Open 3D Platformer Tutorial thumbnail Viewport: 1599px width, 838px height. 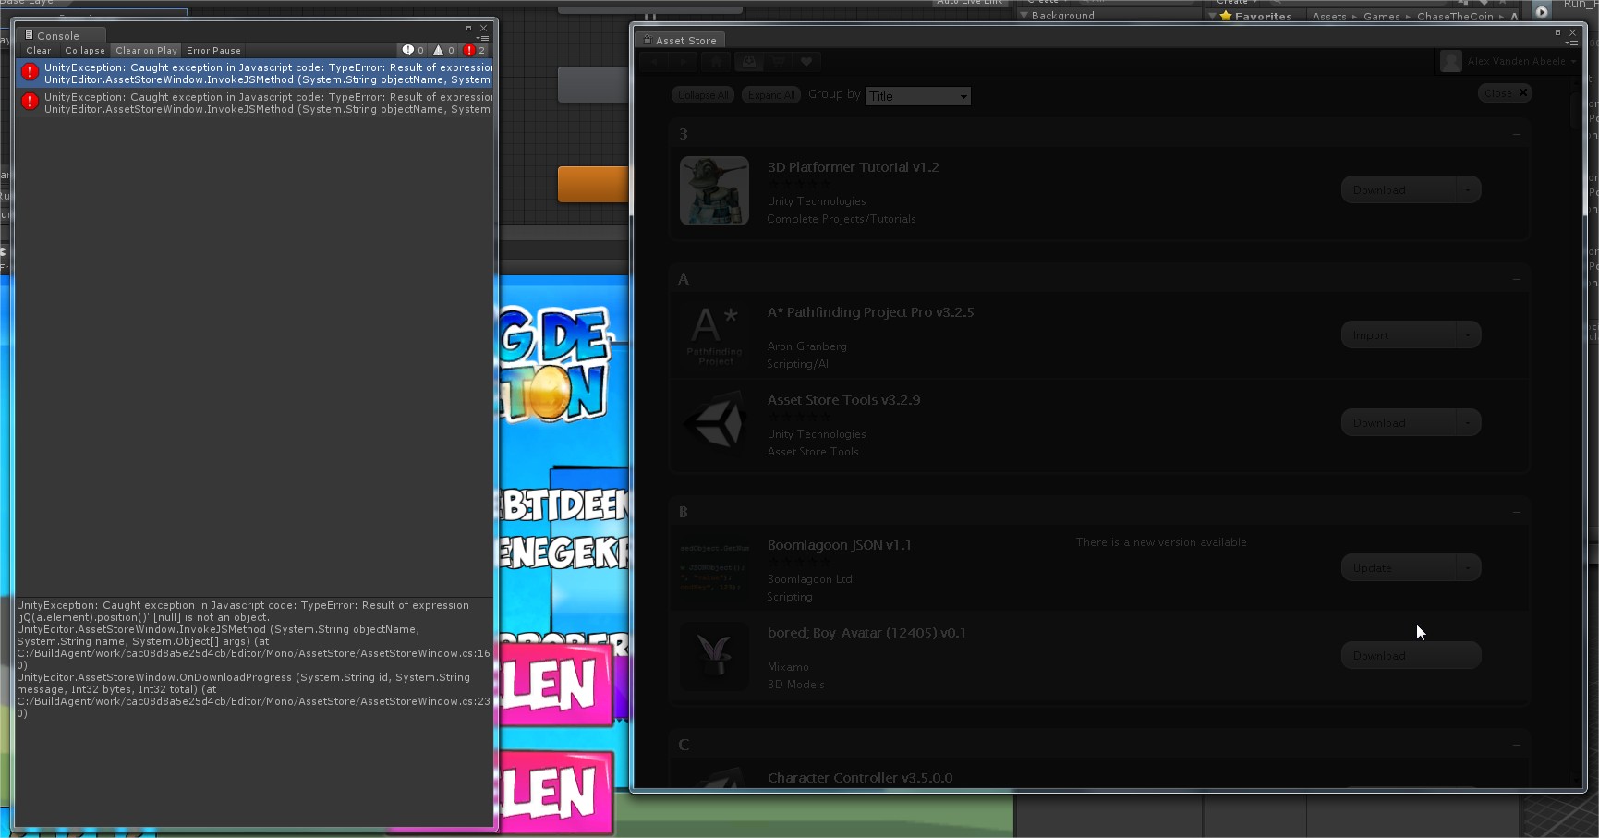coord(714,190)
